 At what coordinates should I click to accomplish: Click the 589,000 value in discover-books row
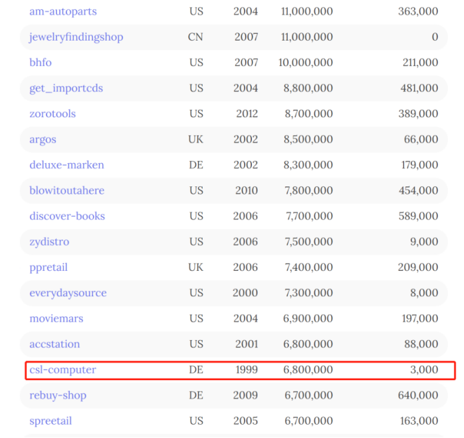click(418, 216)
